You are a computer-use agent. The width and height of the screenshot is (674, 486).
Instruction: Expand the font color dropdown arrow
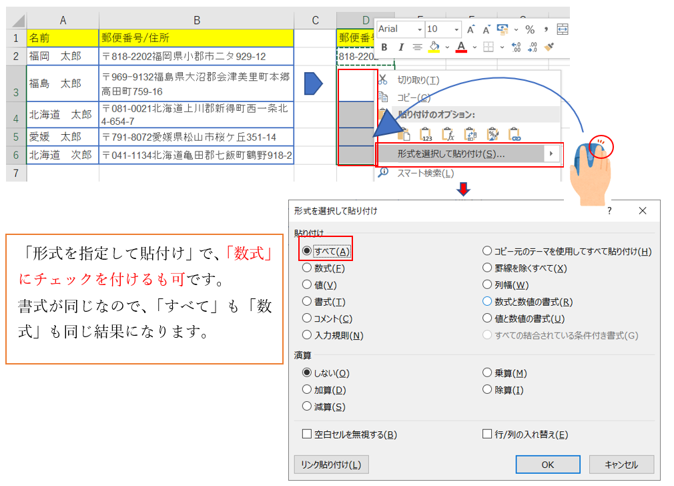tap(474, 47)
